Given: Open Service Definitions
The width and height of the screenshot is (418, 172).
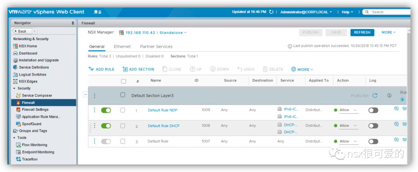Looking at the screenshot, I should pyautogui.click(x=31, y=67).
